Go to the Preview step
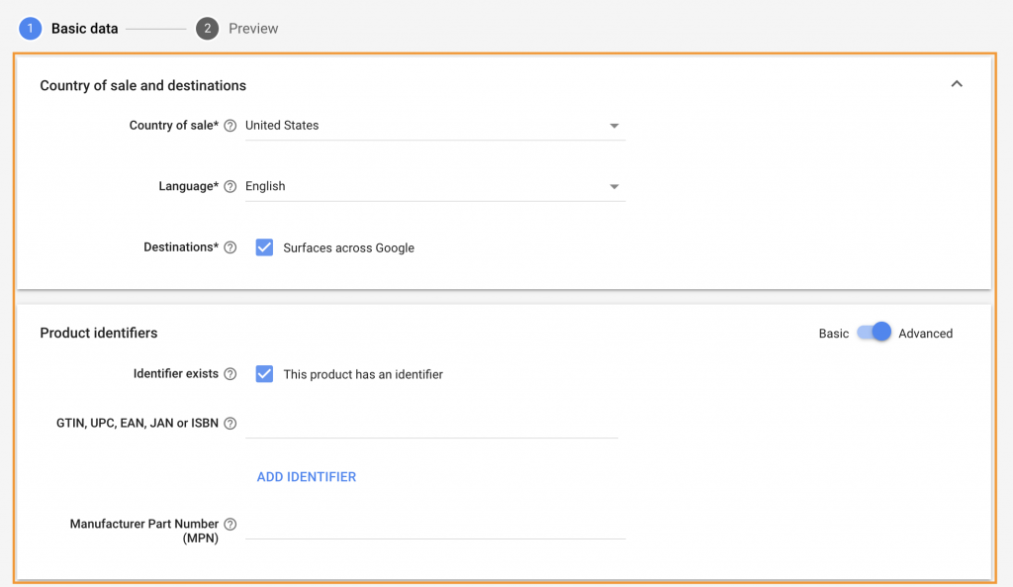The image size is (1013, 587). (253, 29)
